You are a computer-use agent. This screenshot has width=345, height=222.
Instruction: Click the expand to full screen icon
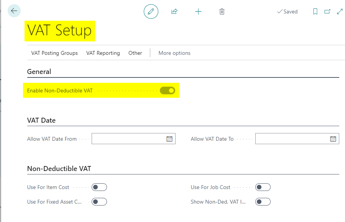pyautogui.click(x=340, y=12)
